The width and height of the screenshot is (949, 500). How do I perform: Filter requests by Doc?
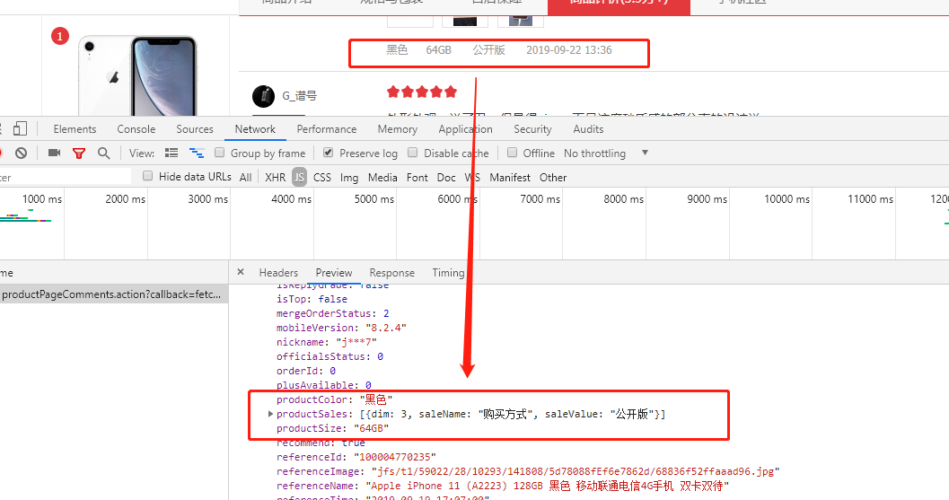(446, 178)
